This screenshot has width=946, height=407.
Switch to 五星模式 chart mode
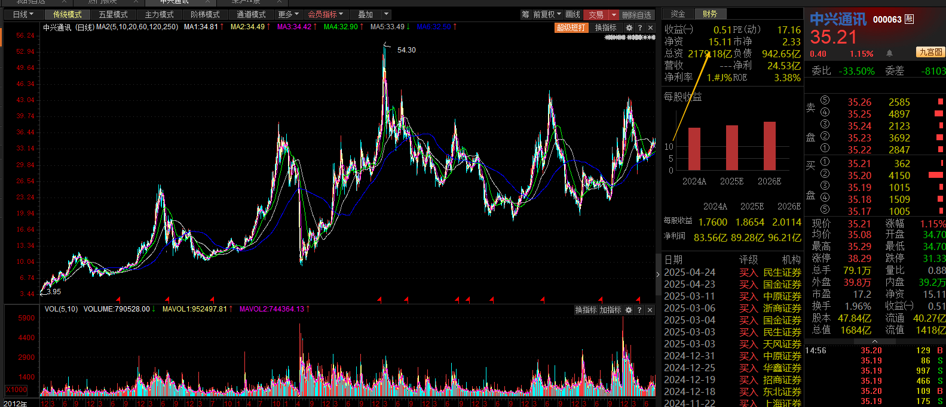coord(113,14)
